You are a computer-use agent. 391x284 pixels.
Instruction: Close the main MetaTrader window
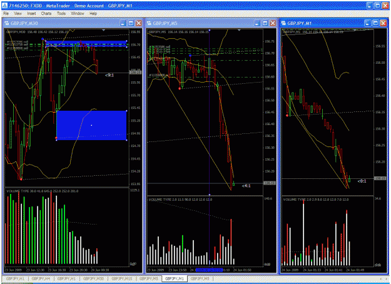tap(385, 6)
